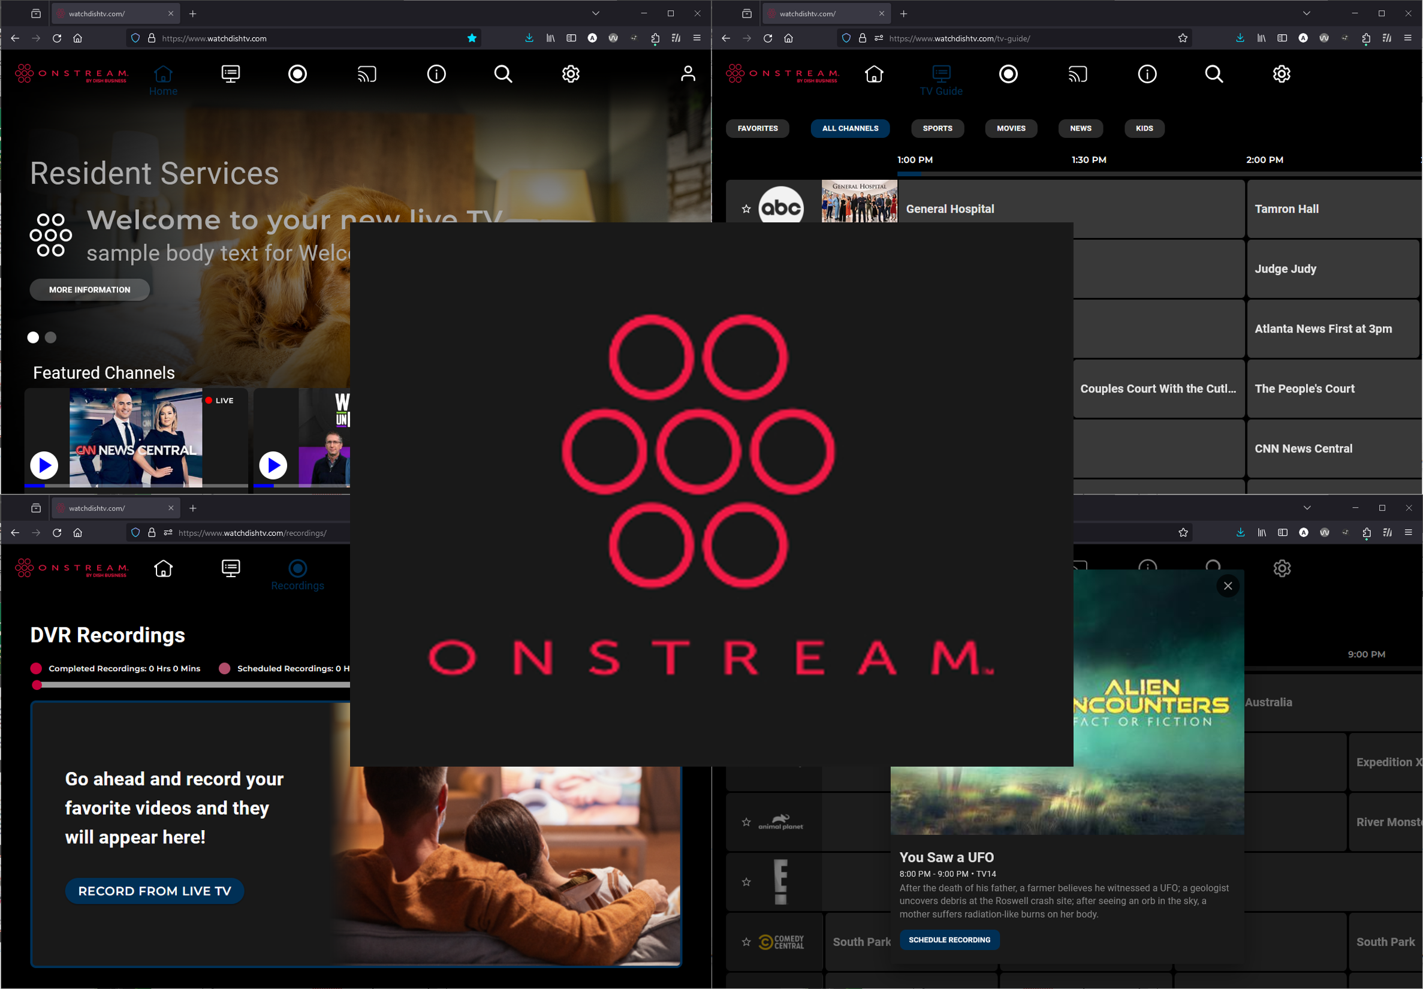Viewport: 1423px width, 989px height.
Task: Toggle favorite star for ABC channel
Action: [x=746, y=209]
